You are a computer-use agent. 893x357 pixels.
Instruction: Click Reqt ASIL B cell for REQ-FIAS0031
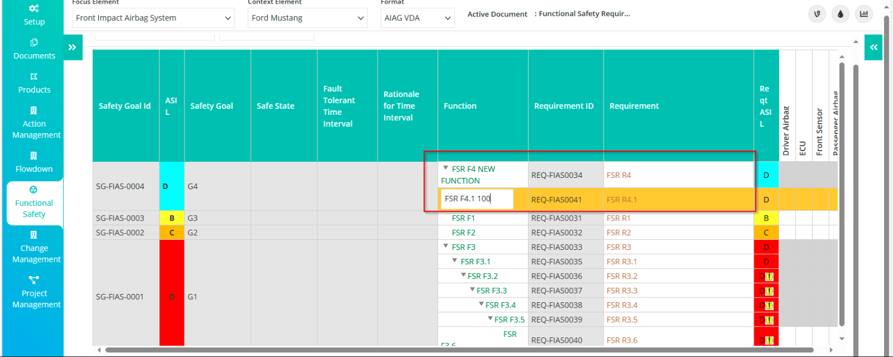[766, 218]
